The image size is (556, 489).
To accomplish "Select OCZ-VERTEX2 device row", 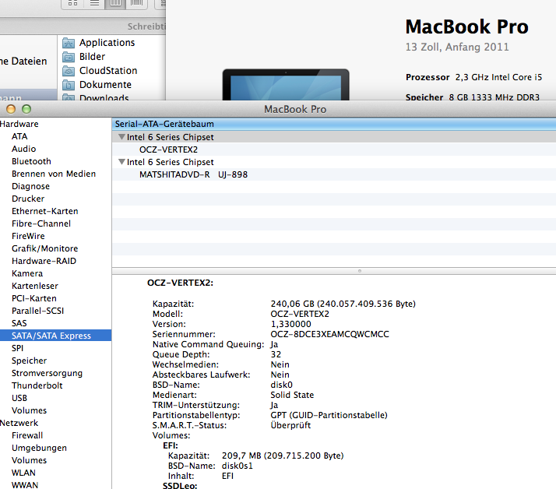I will [x=333, y=150].
